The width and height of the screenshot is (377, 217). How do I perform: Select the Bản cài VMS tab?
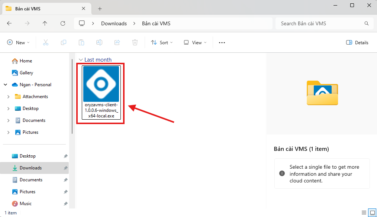click(47, 9)
